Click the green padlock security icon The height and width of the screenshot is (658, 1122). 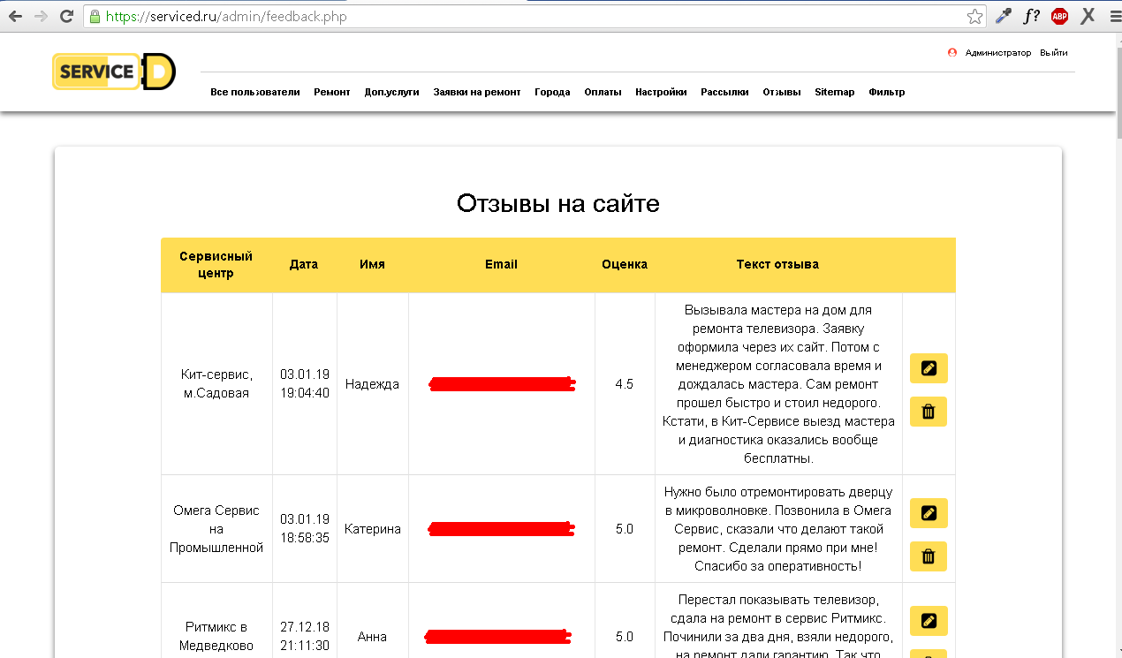pos(94,16)
